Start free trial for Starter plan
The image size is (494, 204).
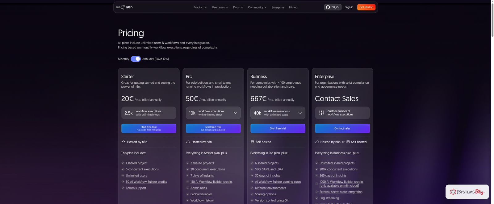tap(149, 128)
